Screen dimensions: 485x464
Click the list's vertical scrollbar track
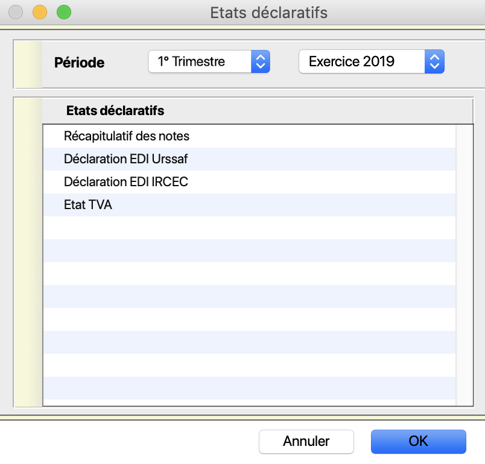pyautogui.click(x=464, y=265)
